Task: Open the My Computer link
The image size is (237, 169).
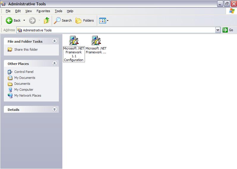Action: point(24,90)
